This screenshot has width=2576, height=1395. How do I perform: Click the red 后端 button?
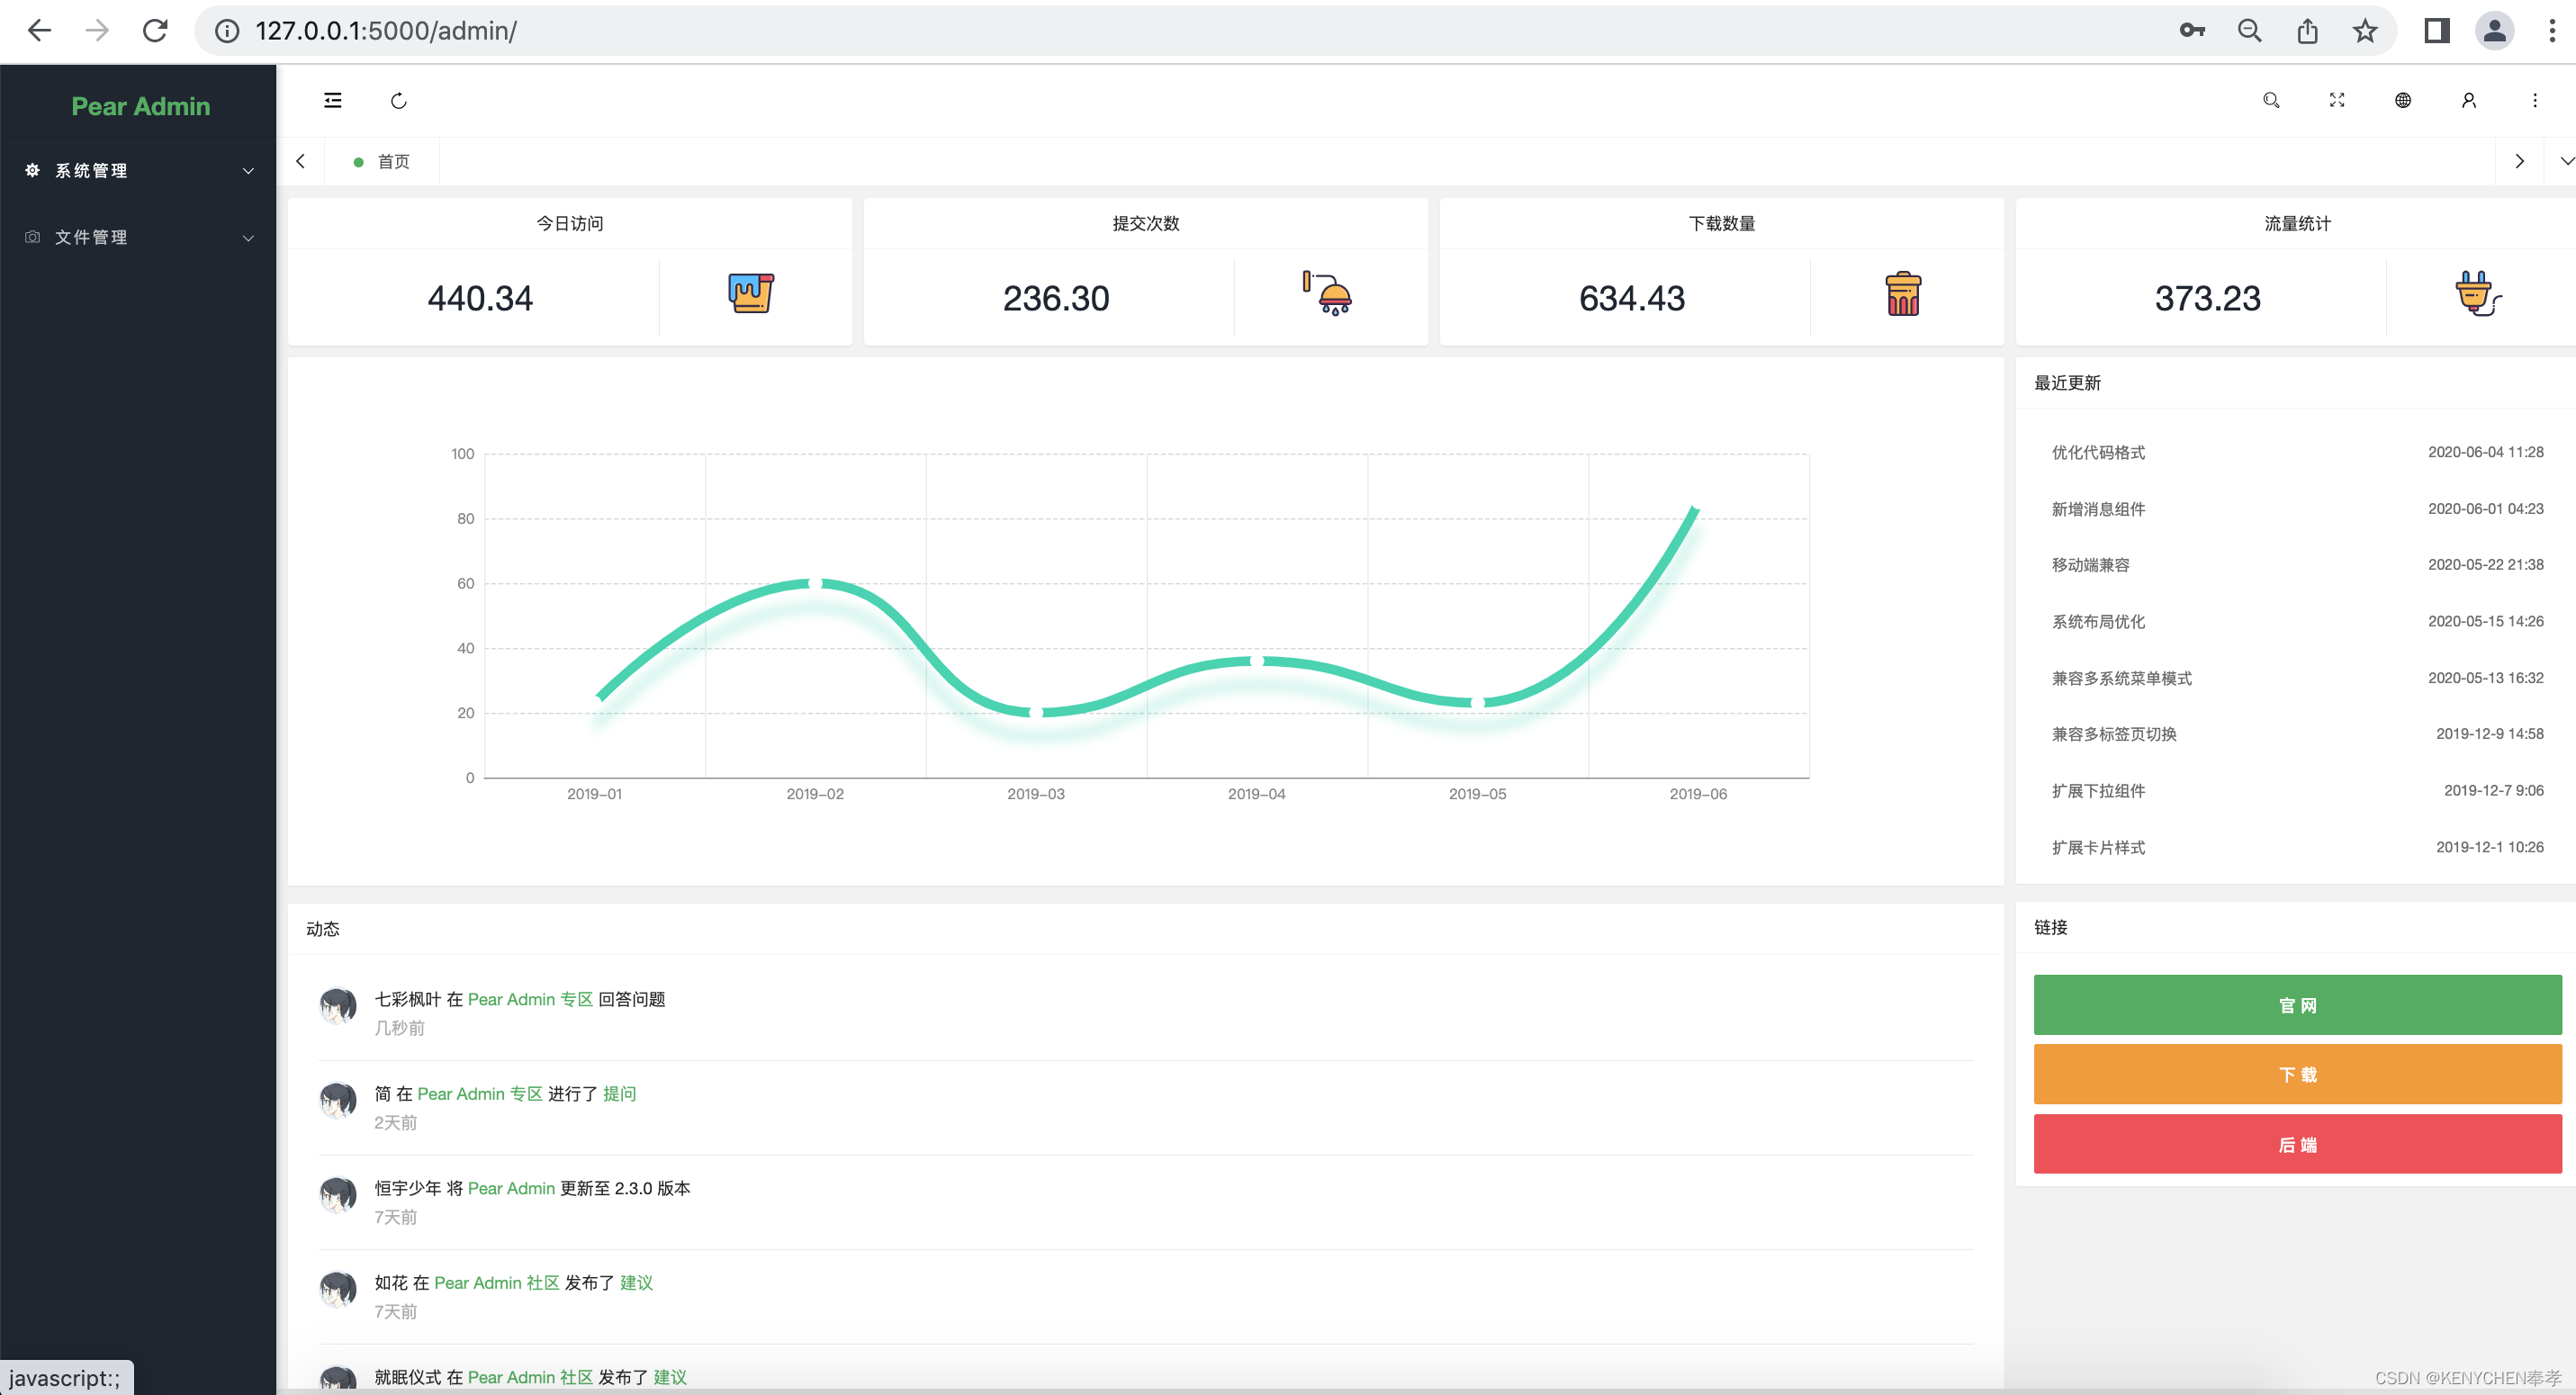[x=2296, y=1144]
